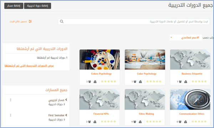Click enrolled users icon on Color Psychology card
The width and height of the screenshot is (214, 128).
(135, 82)
